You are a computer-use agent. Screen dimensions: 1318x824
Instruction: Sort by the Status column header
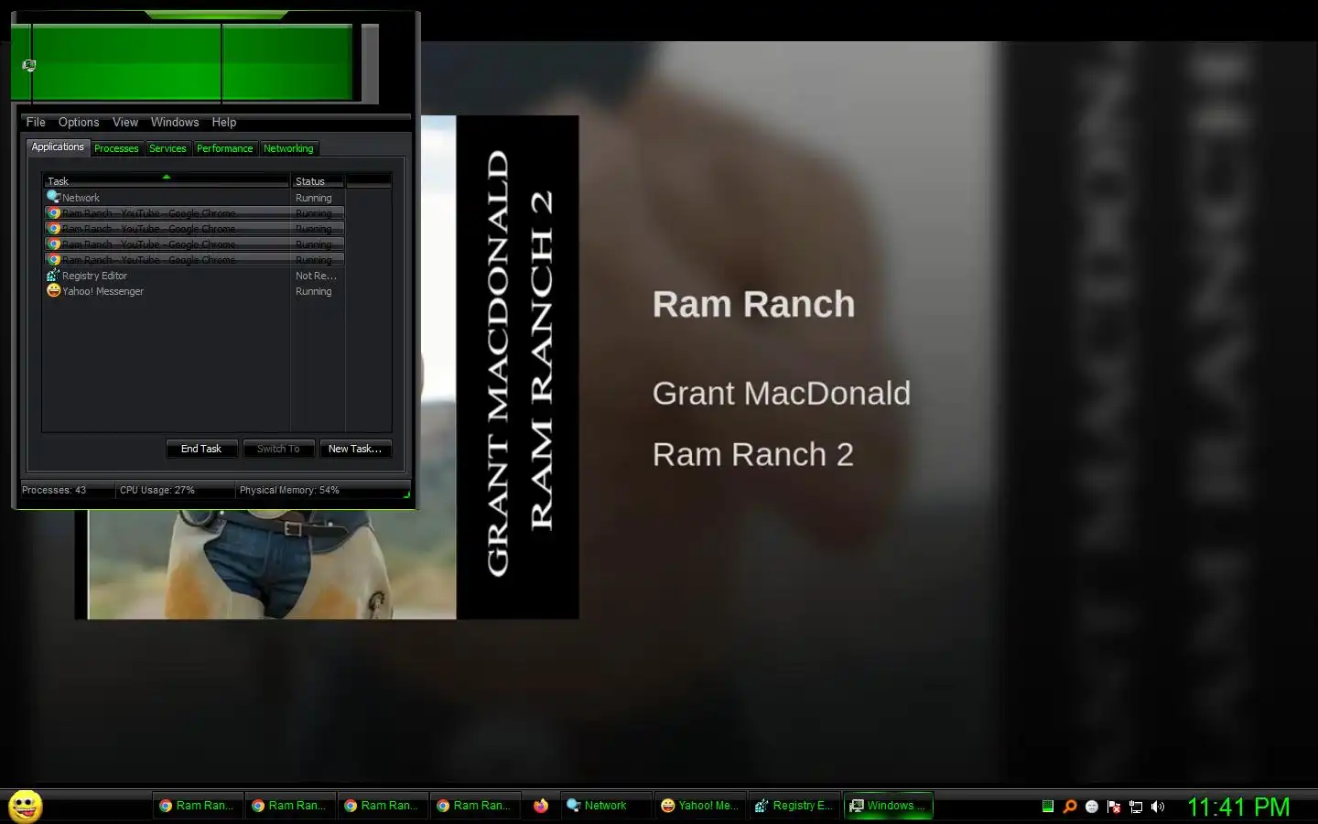coord(318,180)
